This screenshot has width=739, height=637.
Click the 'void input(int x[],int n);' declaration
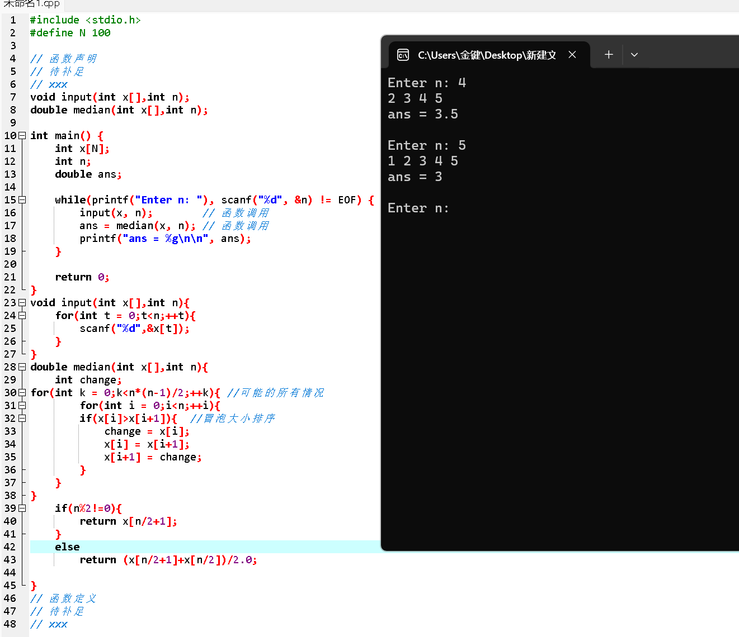tap(110, 97)
